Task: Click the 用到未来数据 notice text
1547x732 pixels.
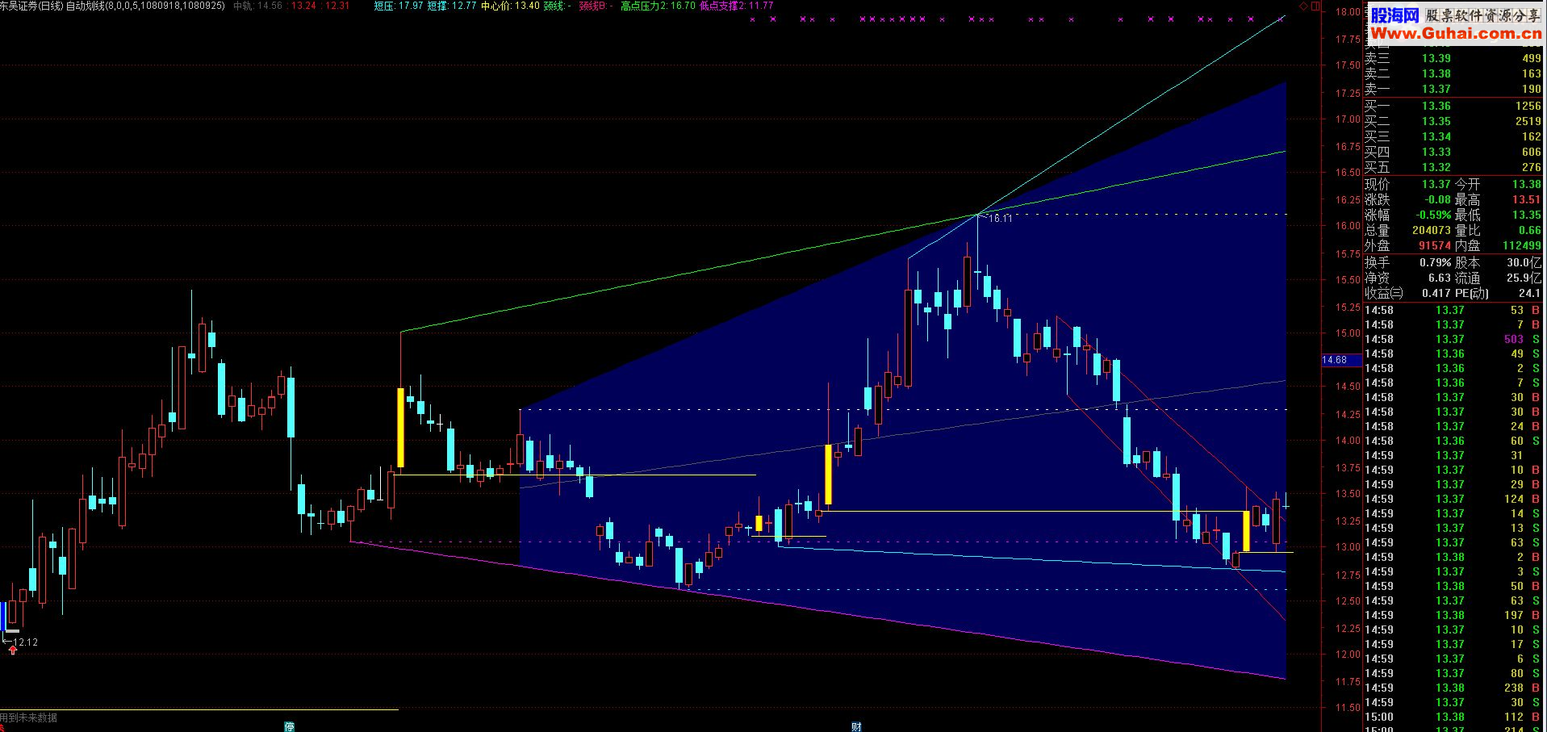Action: click(29, 717)
